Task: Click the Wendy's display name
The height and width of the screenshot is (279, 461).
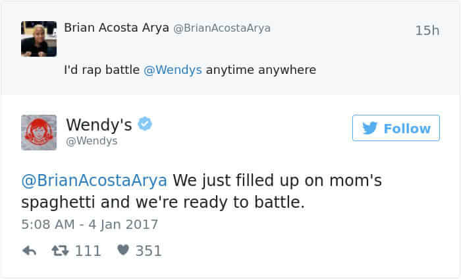Action: [99, 124]
